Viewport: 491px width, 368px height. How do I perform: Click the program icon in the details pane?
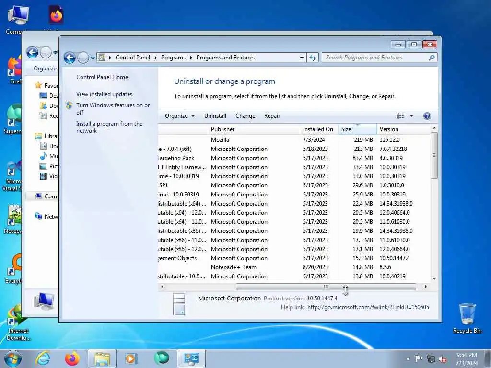[x=179, y=303]
